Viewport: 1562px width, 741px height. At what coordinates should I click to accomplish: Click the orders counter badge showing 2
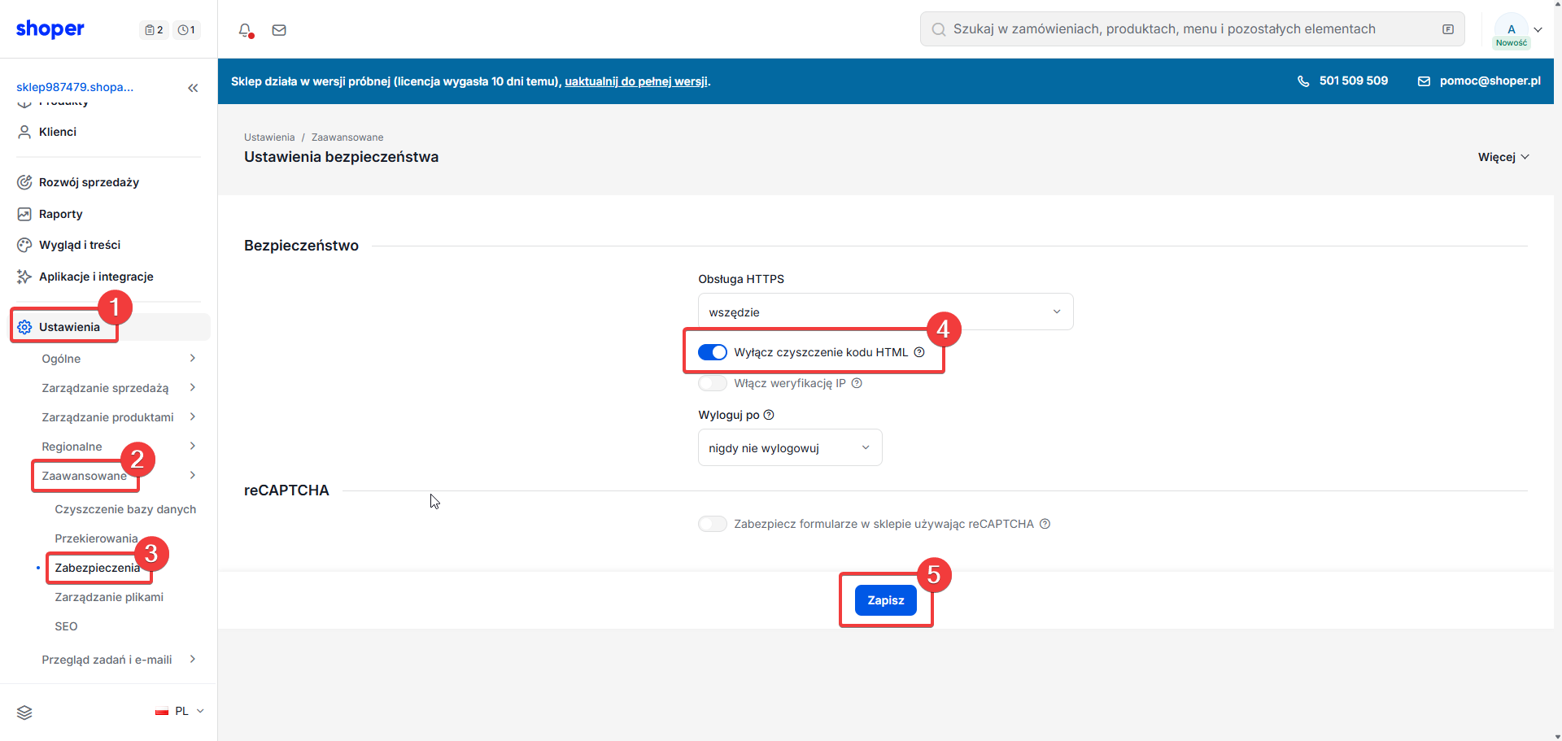pos(154,30)
